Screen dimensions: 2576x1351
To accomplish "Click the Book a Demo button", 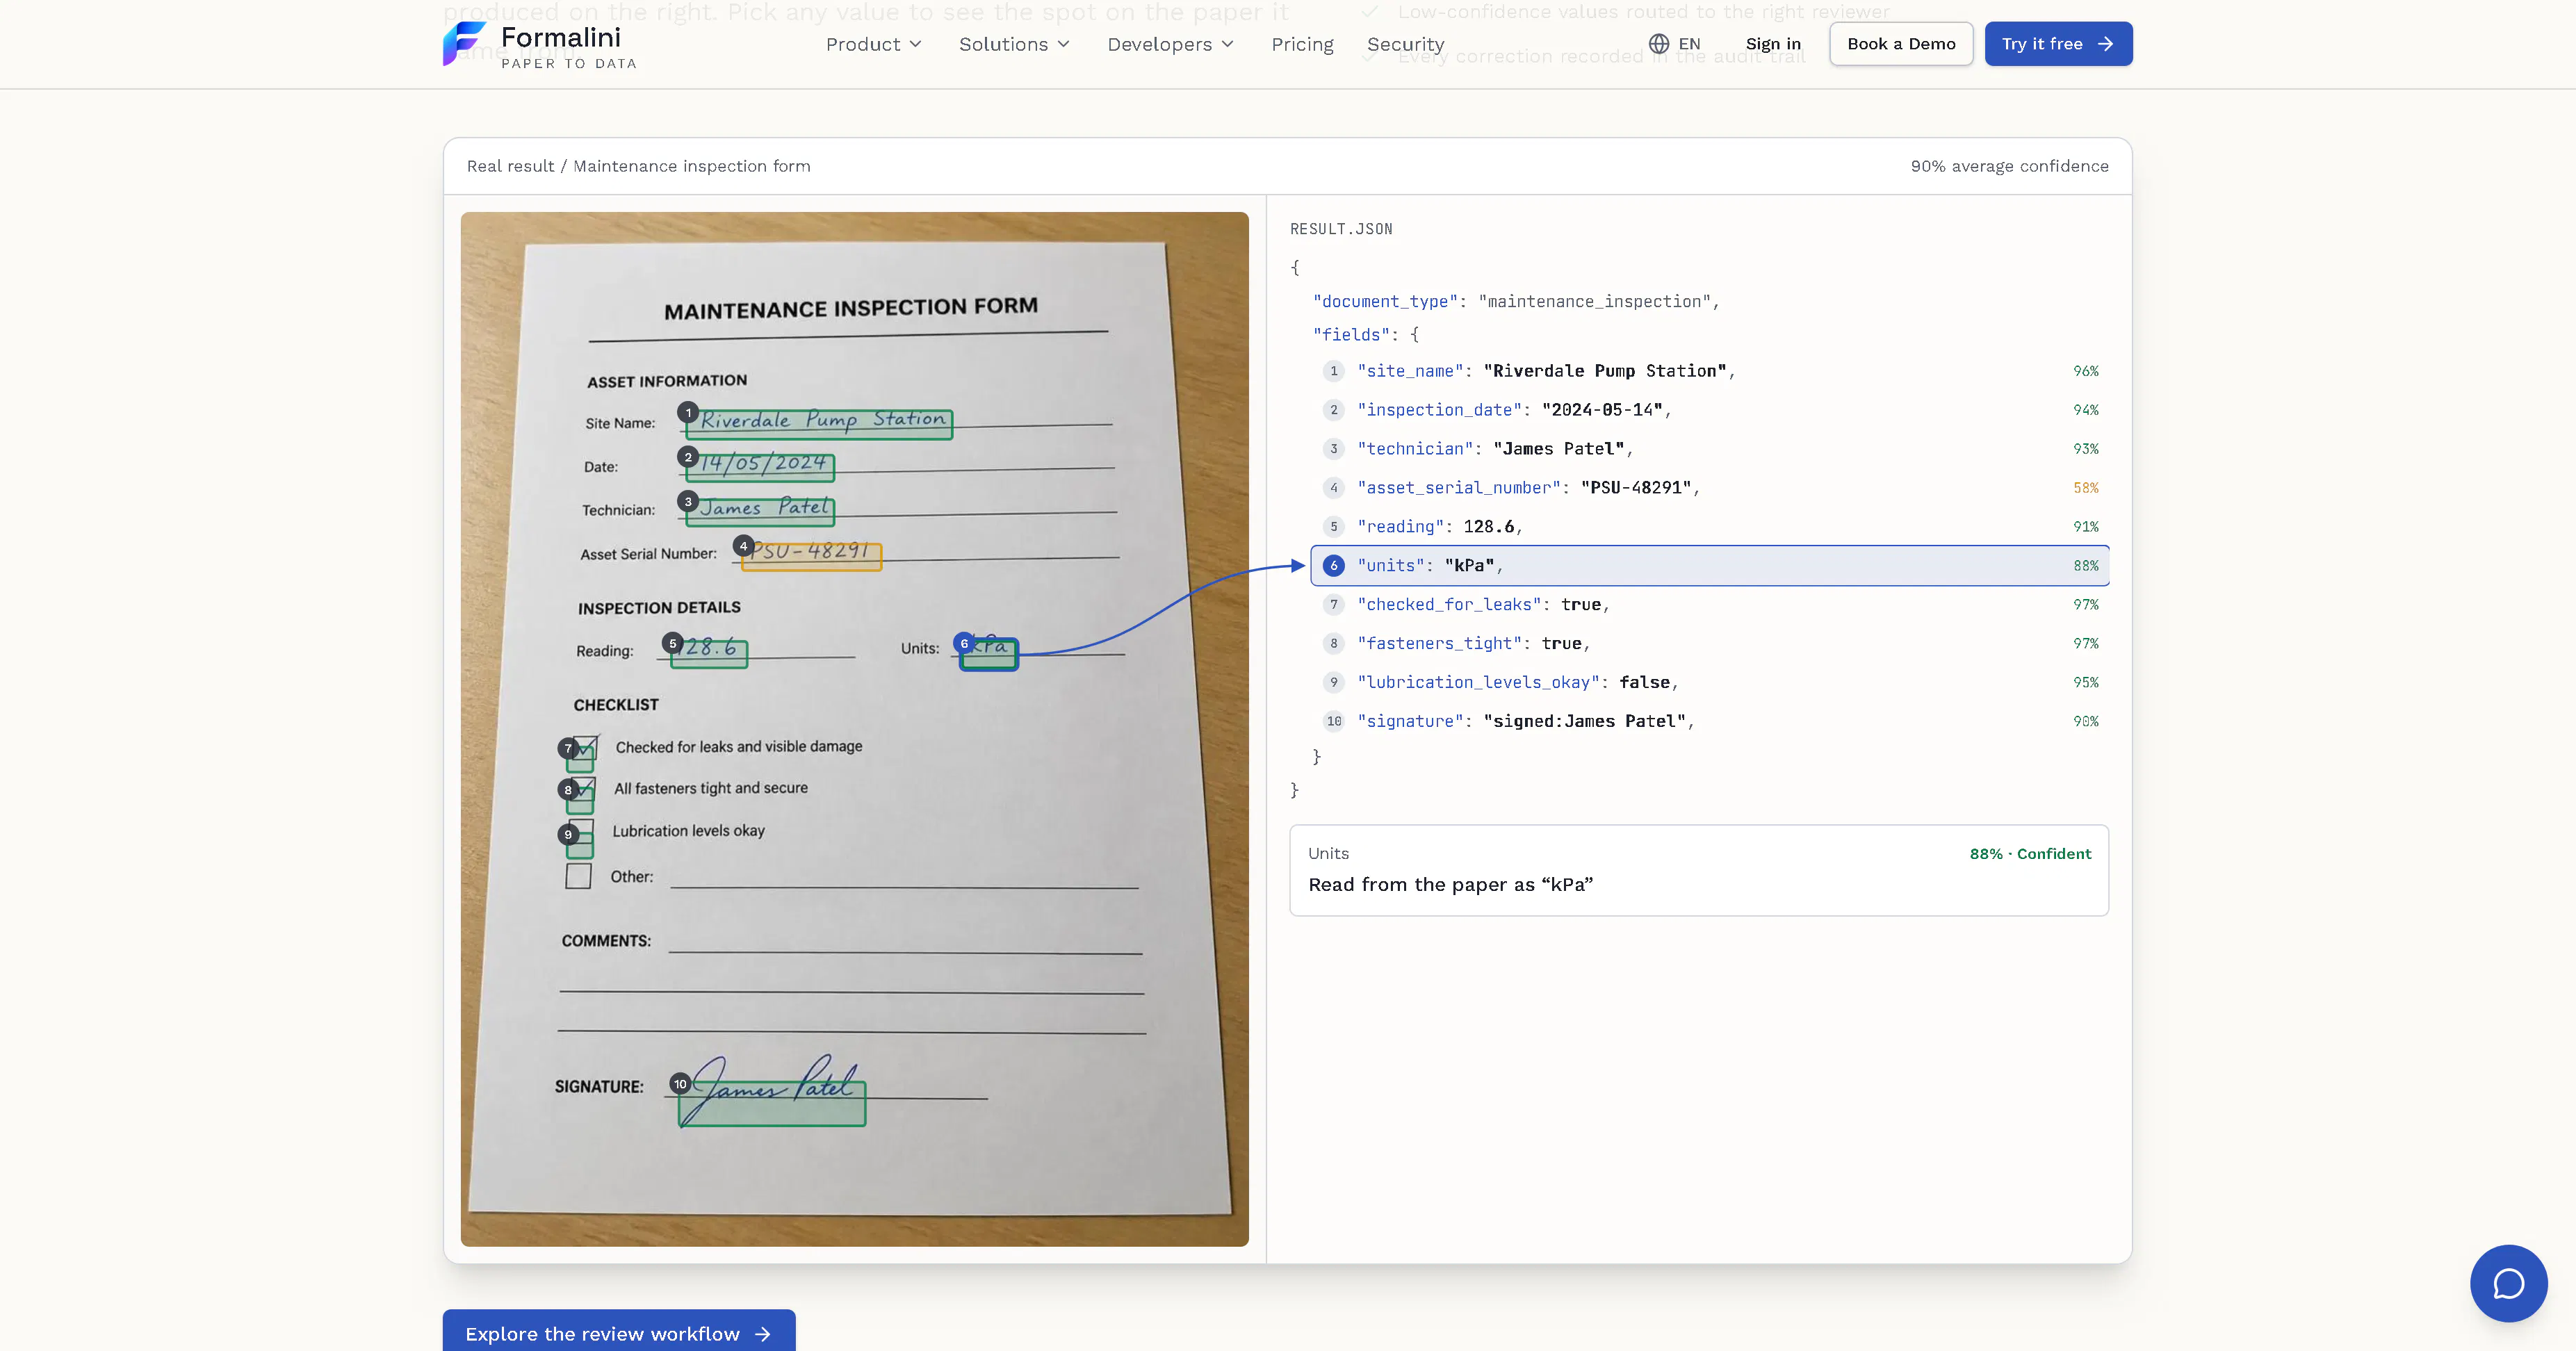I will 1901,44.
